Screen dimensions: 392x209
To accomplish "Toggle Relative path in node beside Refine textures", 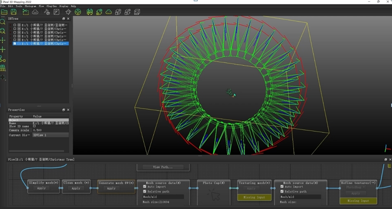I will pos(282,191).
